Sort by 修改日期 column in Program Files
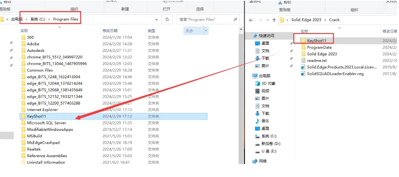 (x=110, y=31)
